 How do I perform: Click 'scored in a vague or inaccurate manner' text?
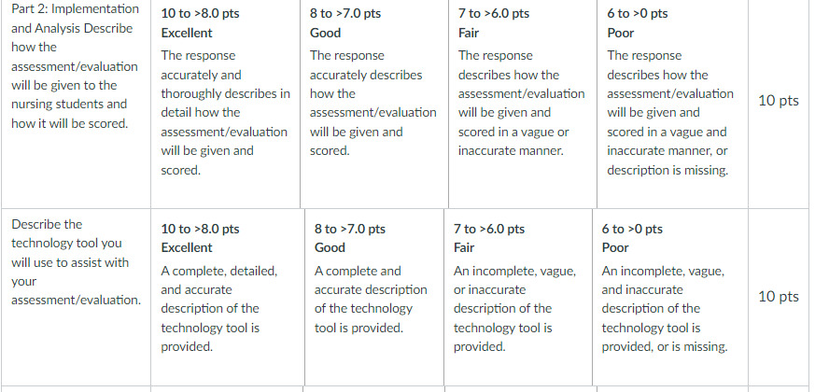click(x=513, y=142)
